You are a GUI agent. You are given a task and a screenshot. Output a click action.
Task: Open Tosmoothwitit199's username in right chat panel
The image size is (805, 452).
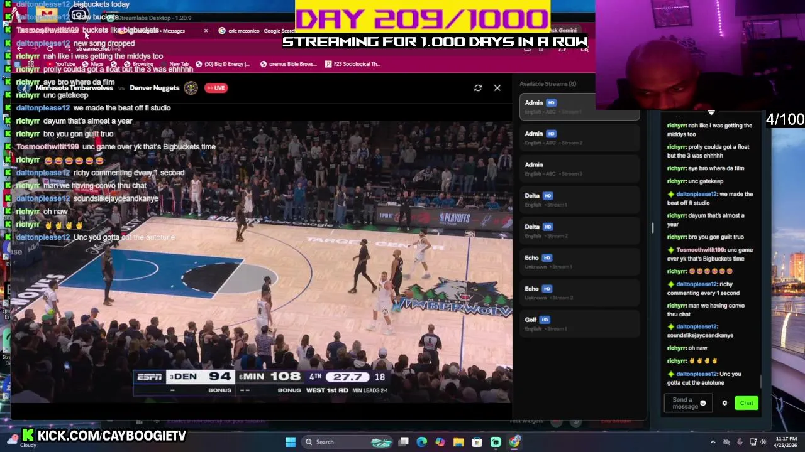click(x=701, y=250)
